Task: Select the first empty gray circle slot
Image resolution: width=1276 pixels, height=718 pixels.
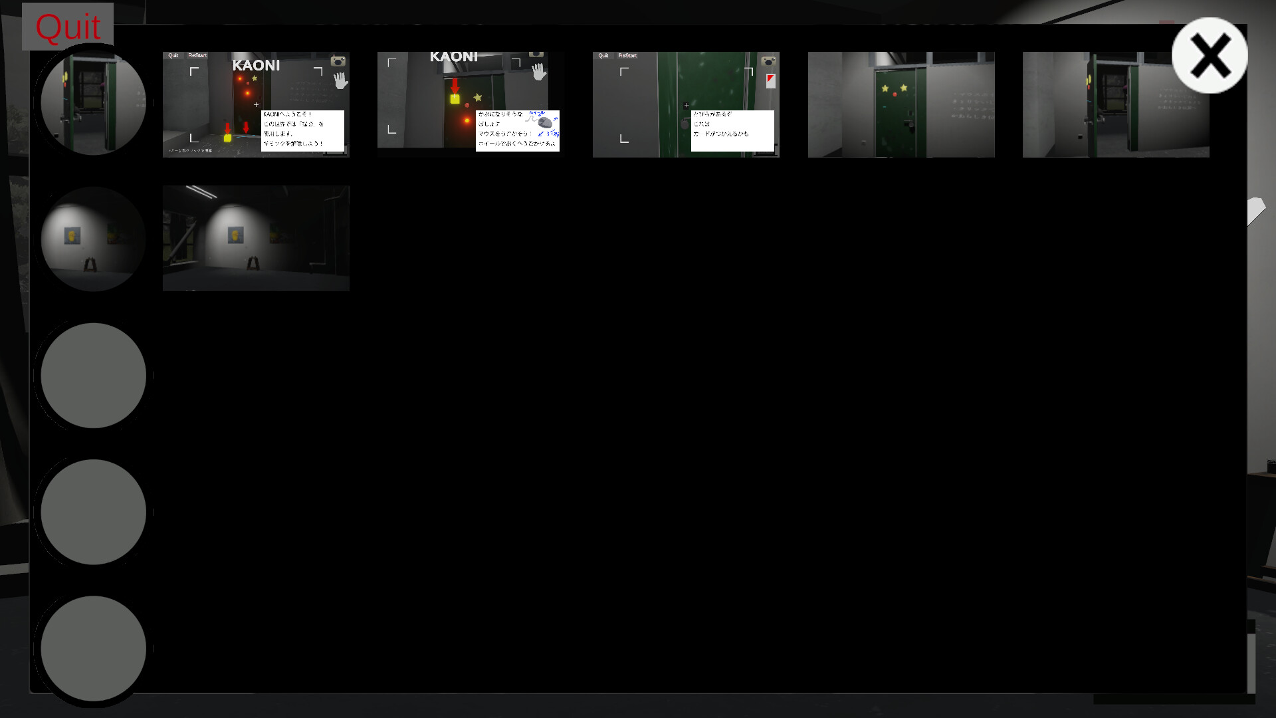Action: (93, 376)
